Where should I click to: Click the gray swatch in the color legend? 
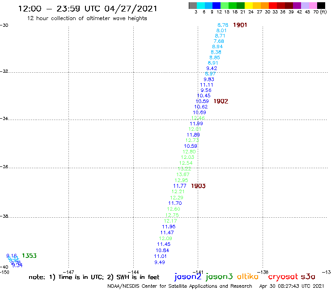click(193, 5)
